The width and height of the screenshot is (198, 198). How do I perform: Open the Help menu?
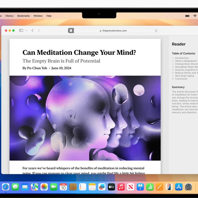(49, 16)
